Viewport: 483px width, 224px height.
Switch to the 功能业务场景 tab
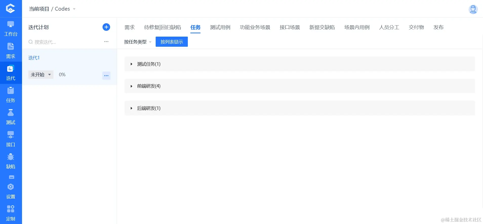coord(255,27)
